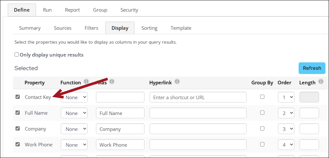Open the Function column info icon
Viewport: 329px width, 158px height.
(86, 81)
